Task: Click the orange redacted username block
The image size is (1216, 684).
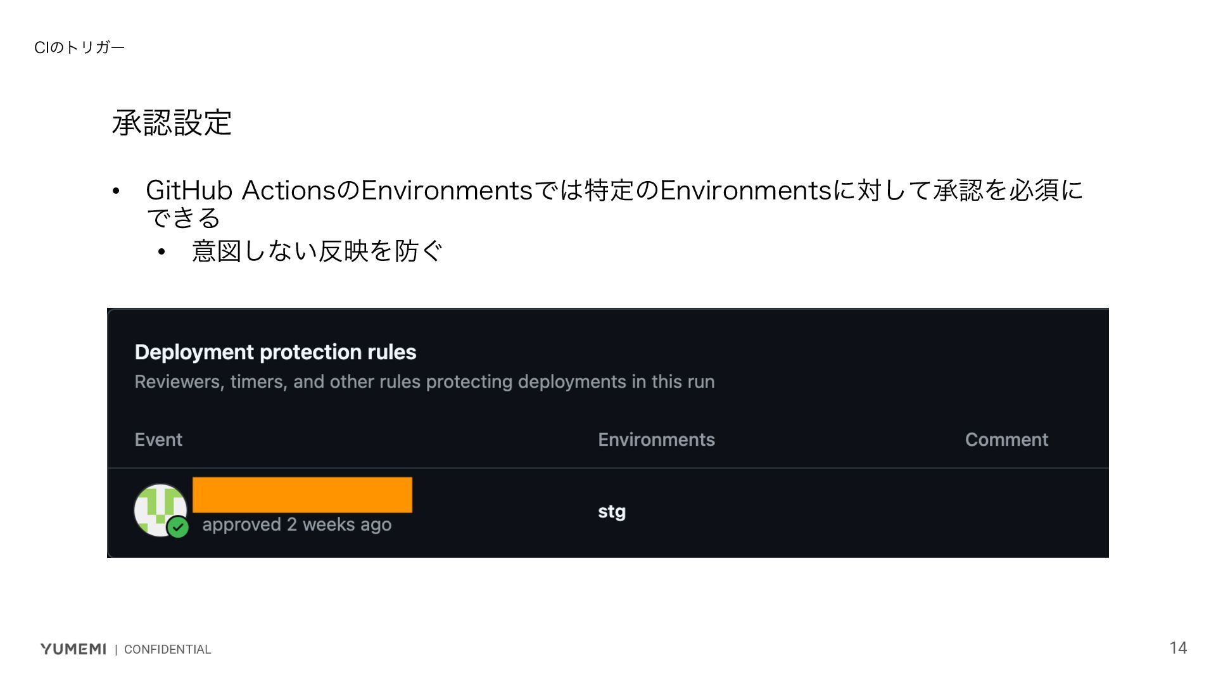Action: 302,495
